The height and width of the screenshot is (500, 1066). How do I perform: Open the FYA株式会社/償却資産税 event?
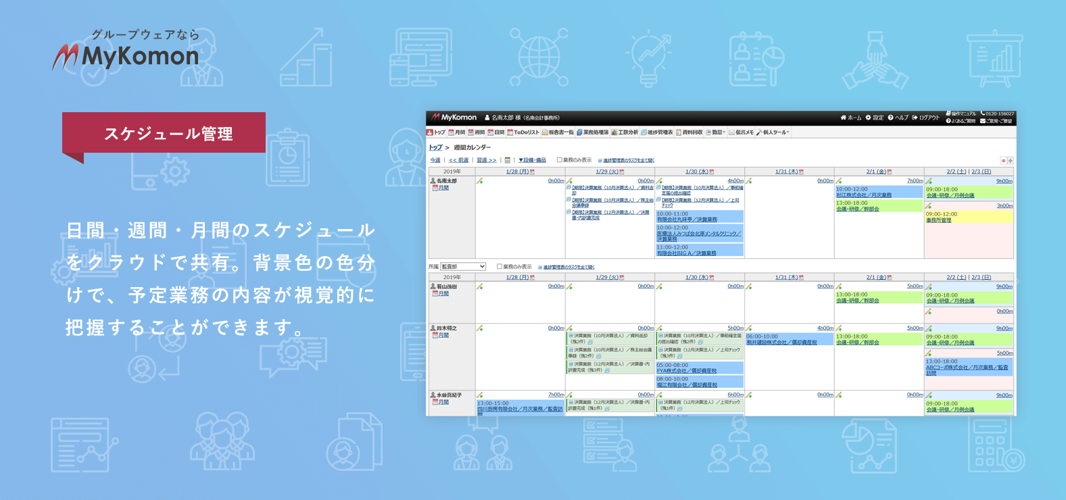pos(687,371)
